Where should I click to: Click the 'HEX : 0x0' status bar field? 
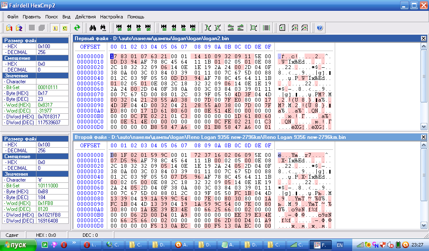click(46, 235)
